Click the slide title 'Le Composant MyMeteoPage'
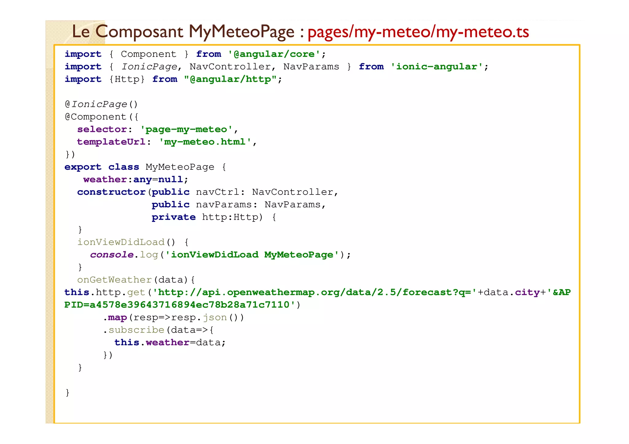The width and height of the screenshot is (629, 444). (183, 32)
